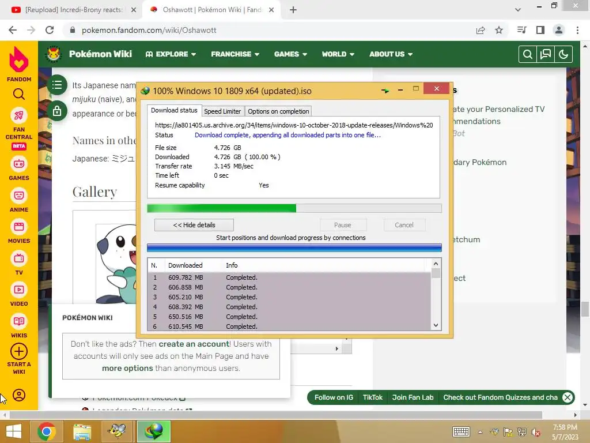Click the page lock icon

click(x=57, y=111)
